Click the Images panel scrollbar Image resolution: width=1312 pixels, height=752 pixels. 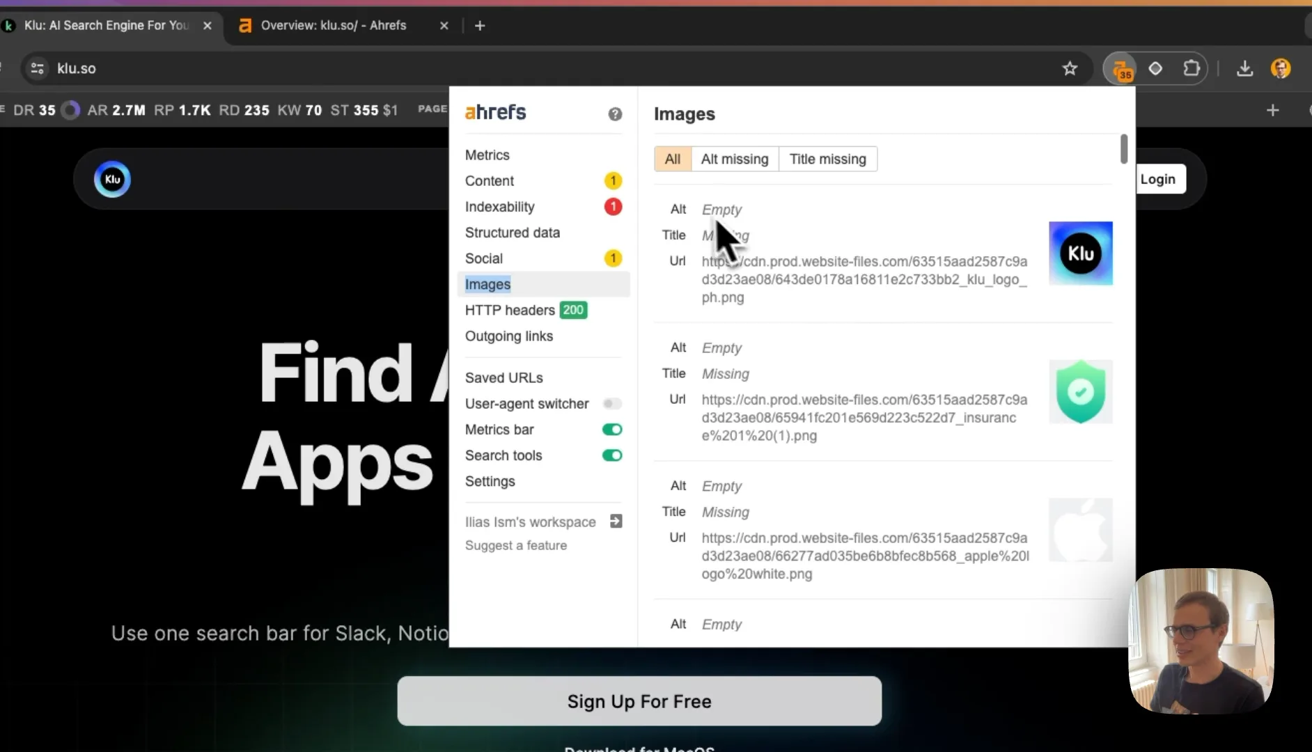pyautogui.click(x=1123, y=149)
